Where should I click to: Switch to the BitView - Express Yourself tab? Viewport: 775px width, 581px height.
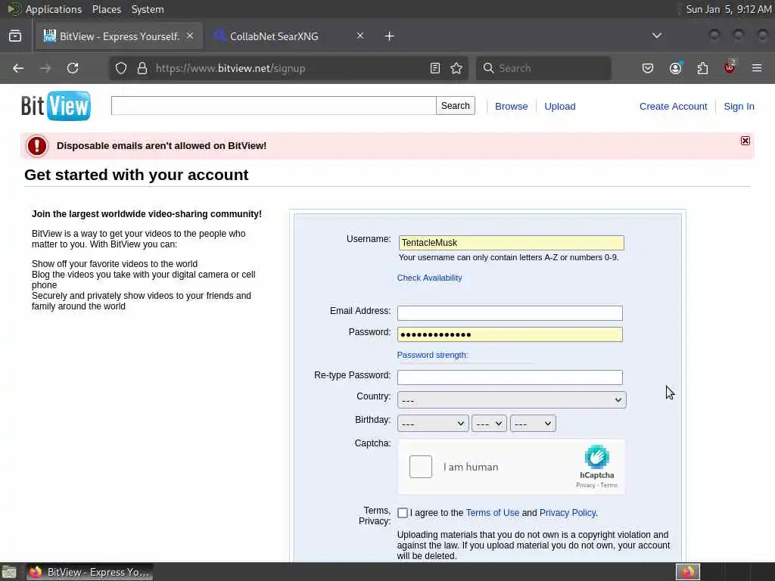(119, 36)
